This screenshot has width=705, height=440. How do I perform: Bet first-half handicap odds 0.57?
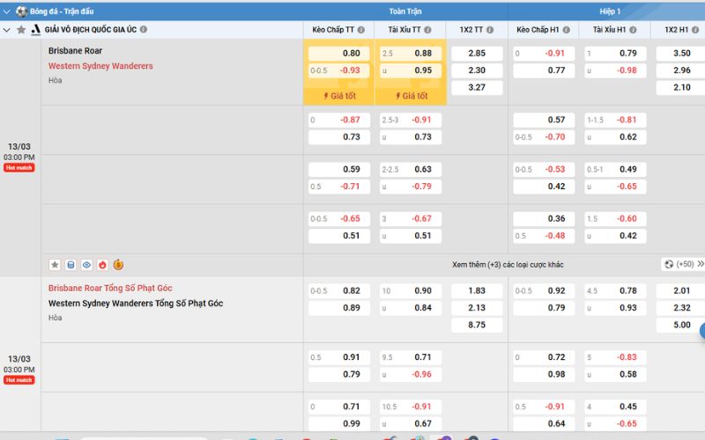click(544, 120)
